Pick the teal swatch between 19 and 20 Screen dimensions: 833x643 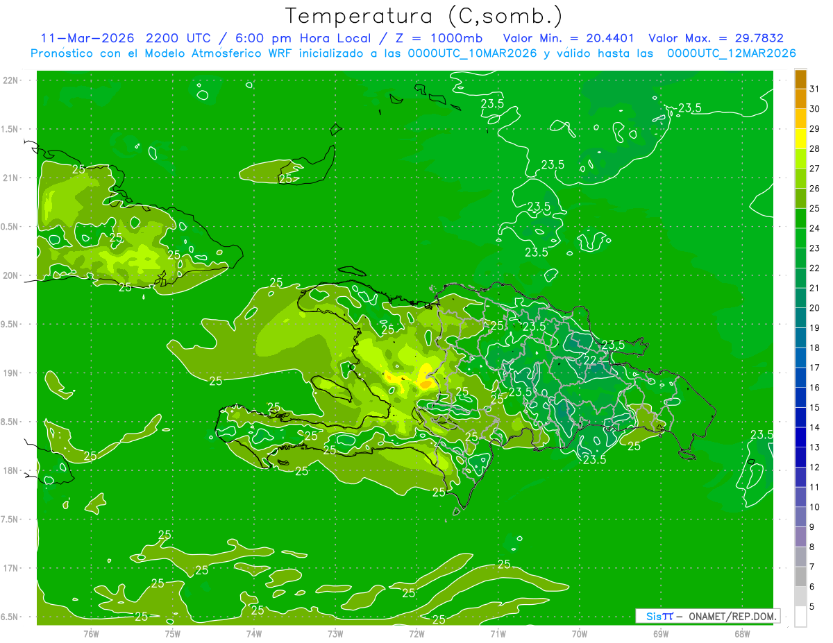[x=800, y=318]
